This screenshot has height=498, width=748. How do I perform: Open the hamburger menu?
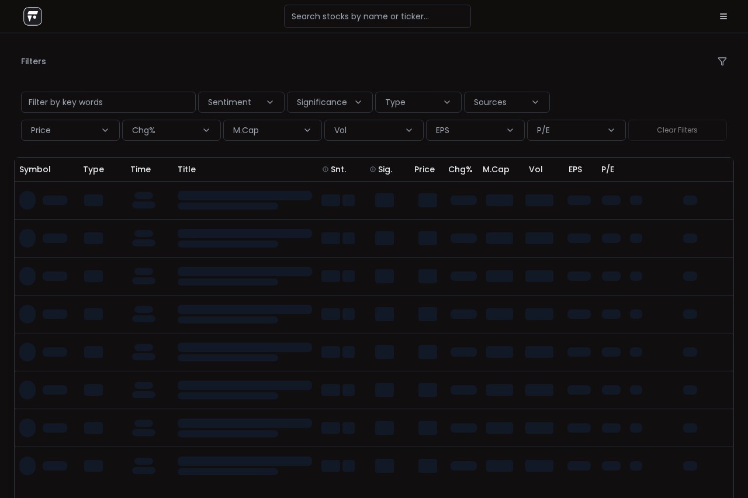coord(723,16)
